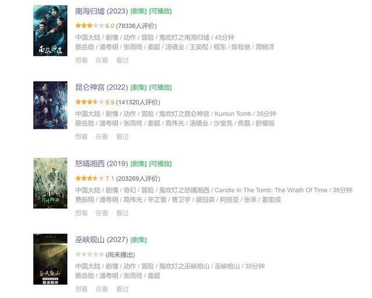Click the 南海归墟 poster thumbnail
372x298 pixels.
pyautogui.click(x=51, y=31)
